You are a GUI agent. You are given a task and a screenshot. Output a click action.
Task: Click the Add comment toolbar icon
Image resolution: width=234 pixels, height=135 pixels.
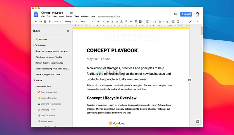136,21
